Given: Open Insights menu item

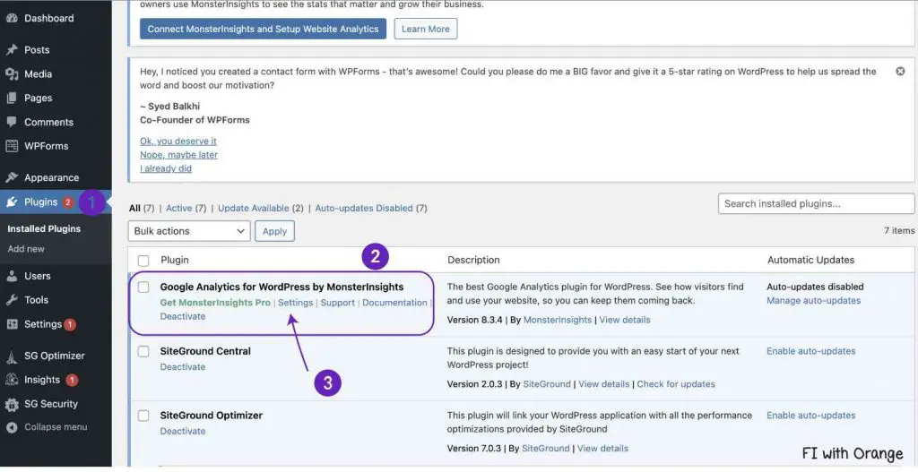Looking at the screenshot, I should coord(42,380).
